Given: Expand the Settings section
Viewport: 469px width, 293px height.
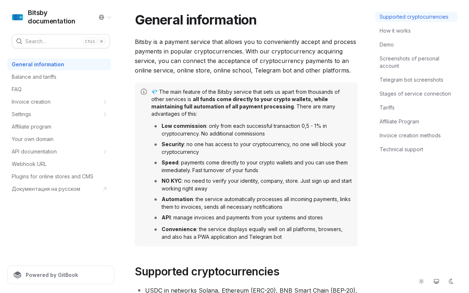Looking at the screenshot, I should tap(105, 114).
